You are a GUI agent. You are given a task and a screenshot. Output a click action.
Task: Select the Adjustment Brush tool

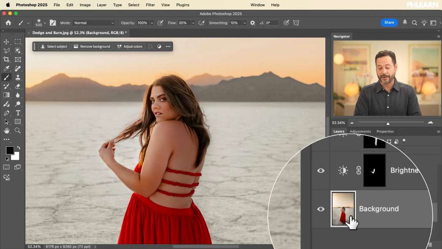(x=6, y=104)
